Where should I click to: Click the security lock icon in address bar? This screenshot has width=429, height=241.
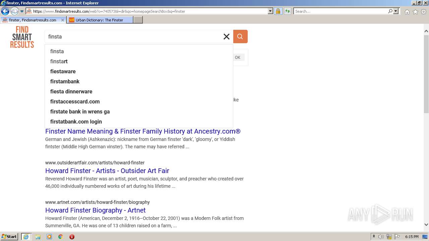tap(278, 11)
